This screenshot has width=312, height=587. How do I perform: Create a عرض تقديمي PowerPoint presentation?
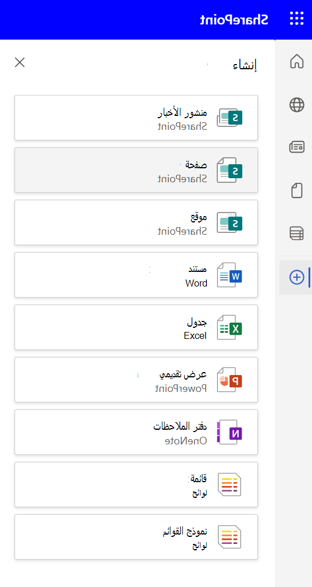(x=136, y=380)
